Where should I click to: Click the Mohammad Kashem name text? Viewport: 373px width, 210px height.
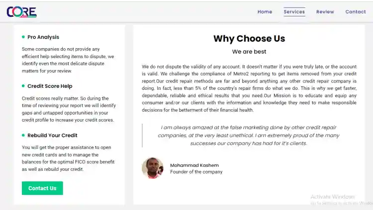[x=194, y=165]
